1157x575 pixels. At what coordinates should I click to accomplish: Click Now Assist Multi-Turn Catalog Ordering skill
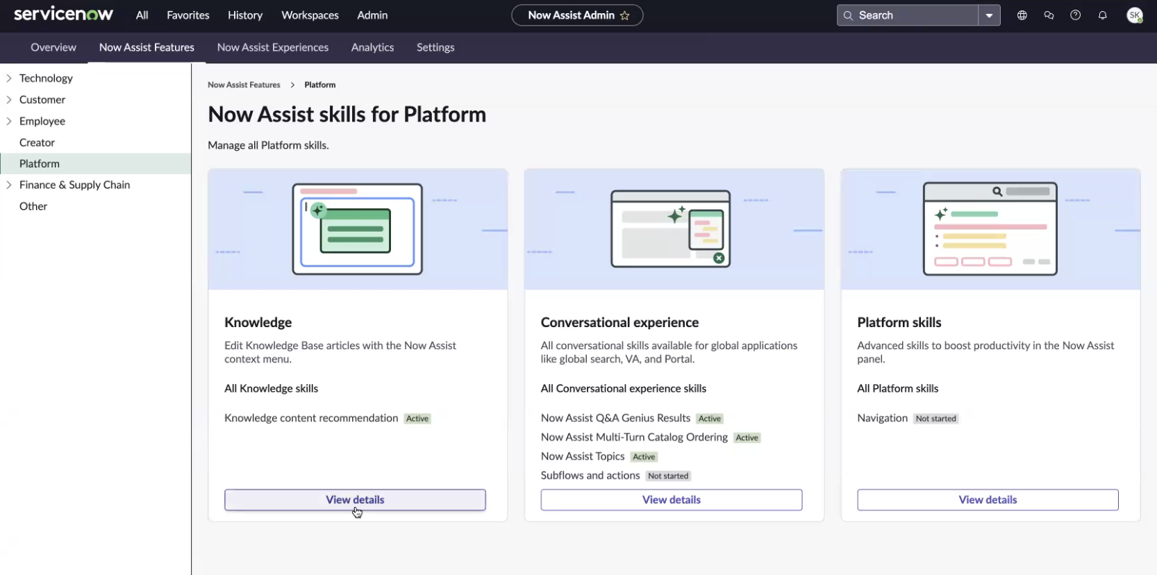click(634, 437)
